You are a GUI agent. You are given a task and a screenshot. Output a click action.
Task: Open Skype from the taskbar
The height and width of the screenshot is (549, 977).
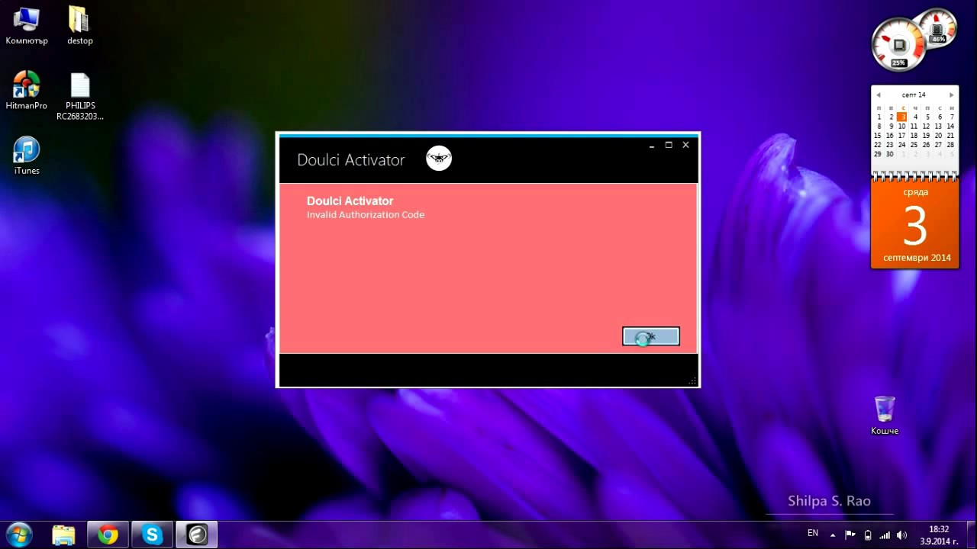[152, 535]
